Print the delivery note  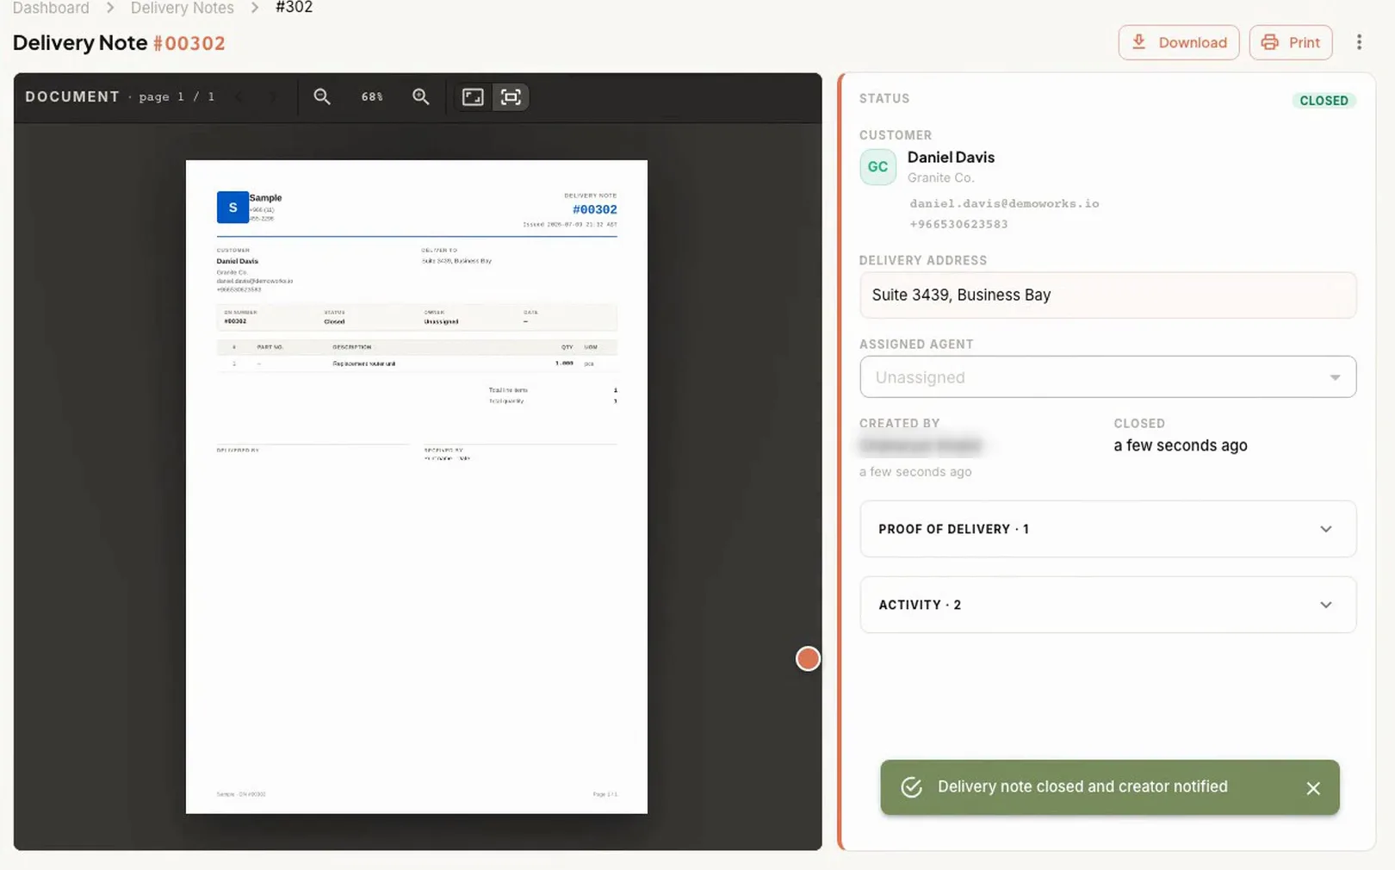click(1290, 42)
